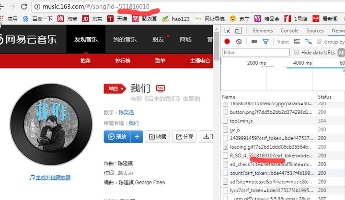345x200 pixels.
Task: Open the 京东 JD bookmark
Action: [x=92, y=19]
